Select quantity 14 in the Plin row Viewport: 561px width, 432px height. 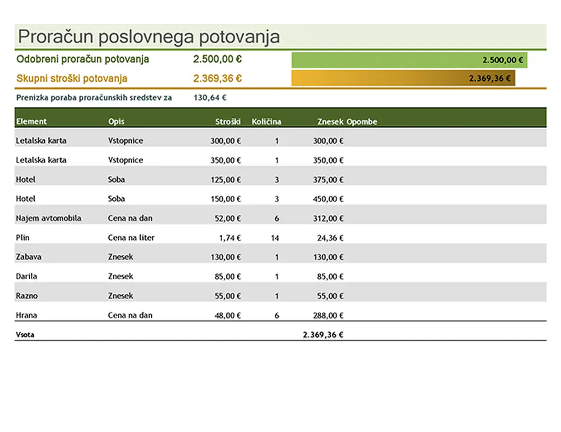tap(275, 238)
